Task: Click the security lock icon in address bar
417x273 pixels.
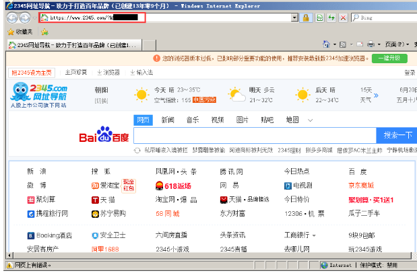Action: (x=306, y=17)
